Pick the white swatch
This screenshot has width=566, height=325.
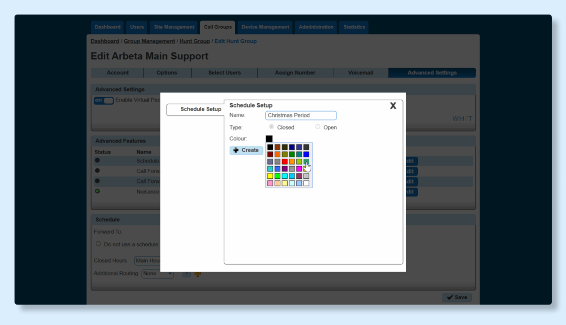(306, 183)
